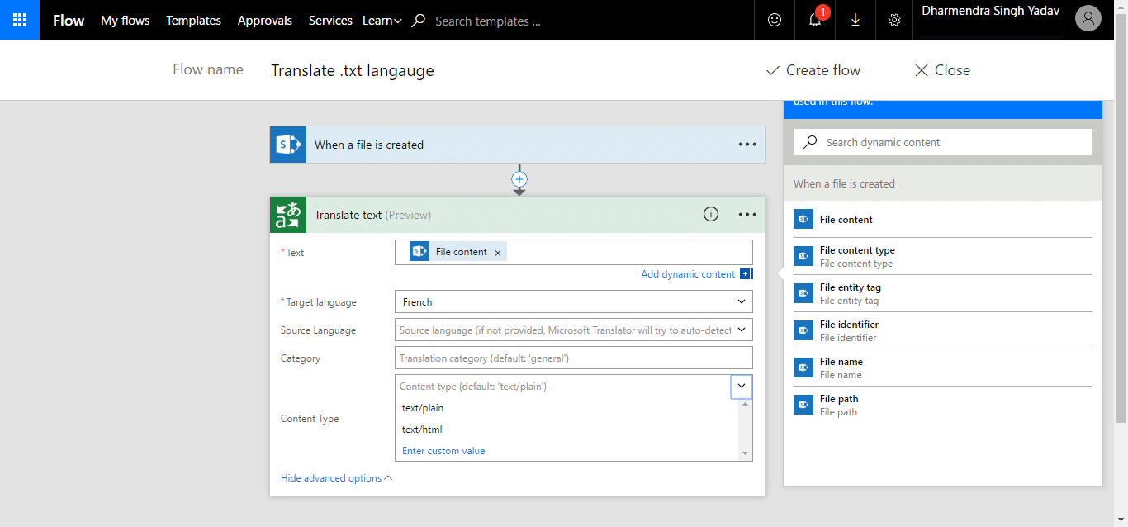
Task: Go to My flows
Action: tap(126, 21)
